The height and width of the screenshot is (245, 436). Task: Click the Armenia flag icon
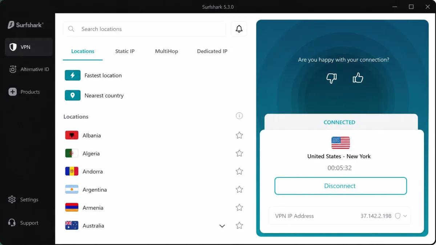[72, 208]
